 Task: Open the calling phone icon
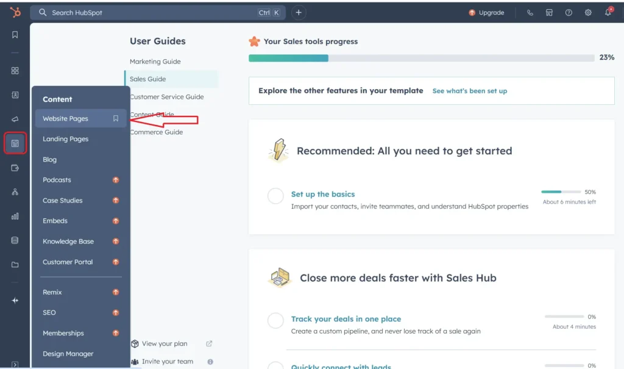530,12
